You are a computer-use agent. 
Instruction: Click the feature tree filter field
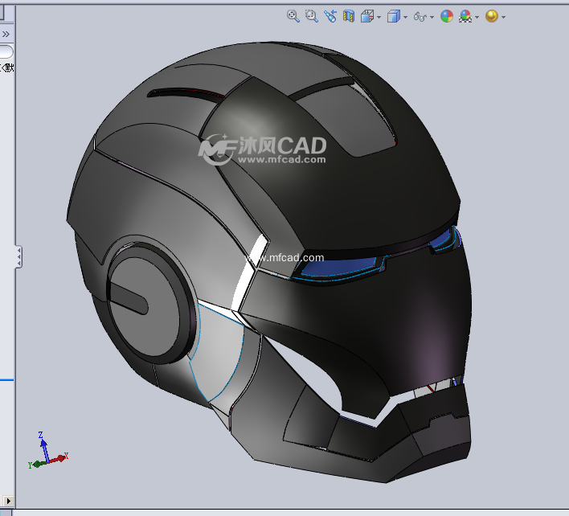click(6, 51)
